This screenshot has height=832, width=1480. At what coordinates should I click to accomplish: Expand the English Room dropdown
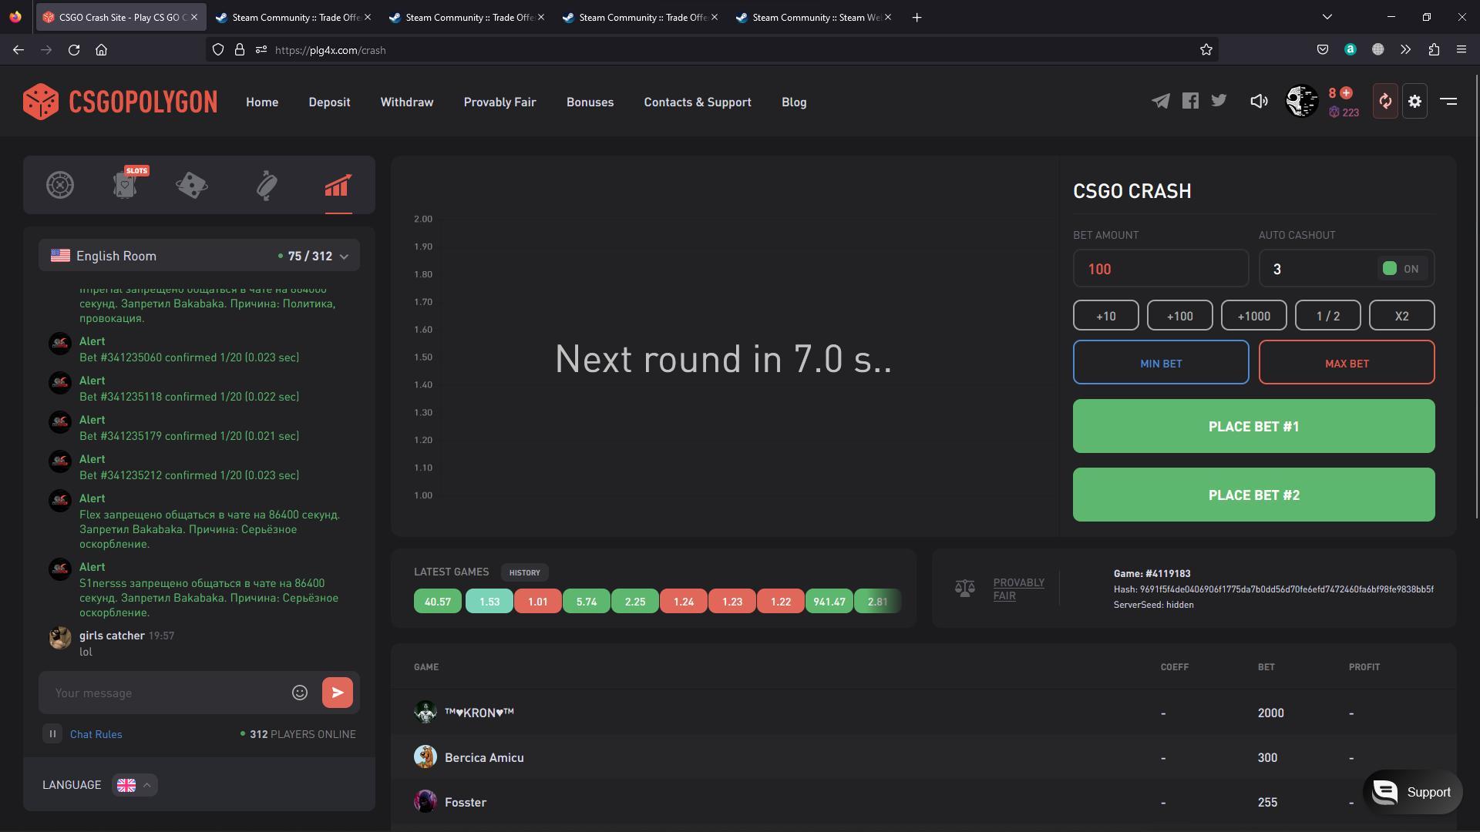pyautogui.click(x=344, y=256)
